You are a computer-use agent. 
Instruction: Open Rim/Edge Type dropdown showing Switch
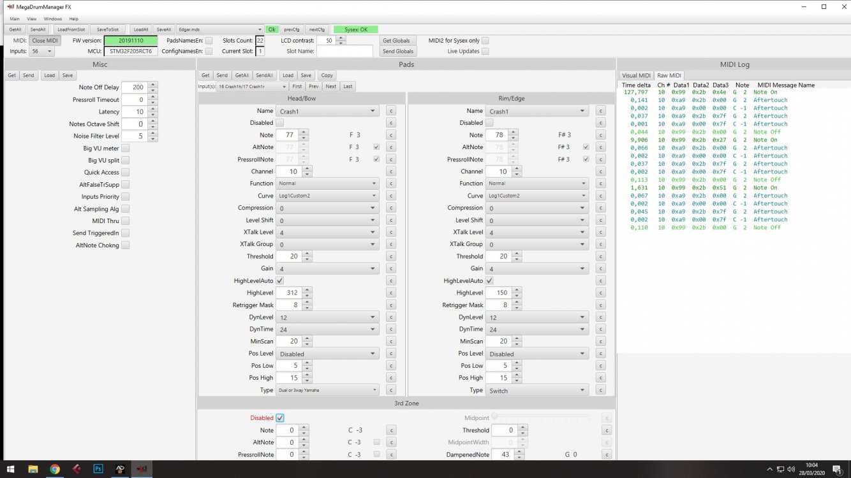pyautogui.click(x=538, y=390)
